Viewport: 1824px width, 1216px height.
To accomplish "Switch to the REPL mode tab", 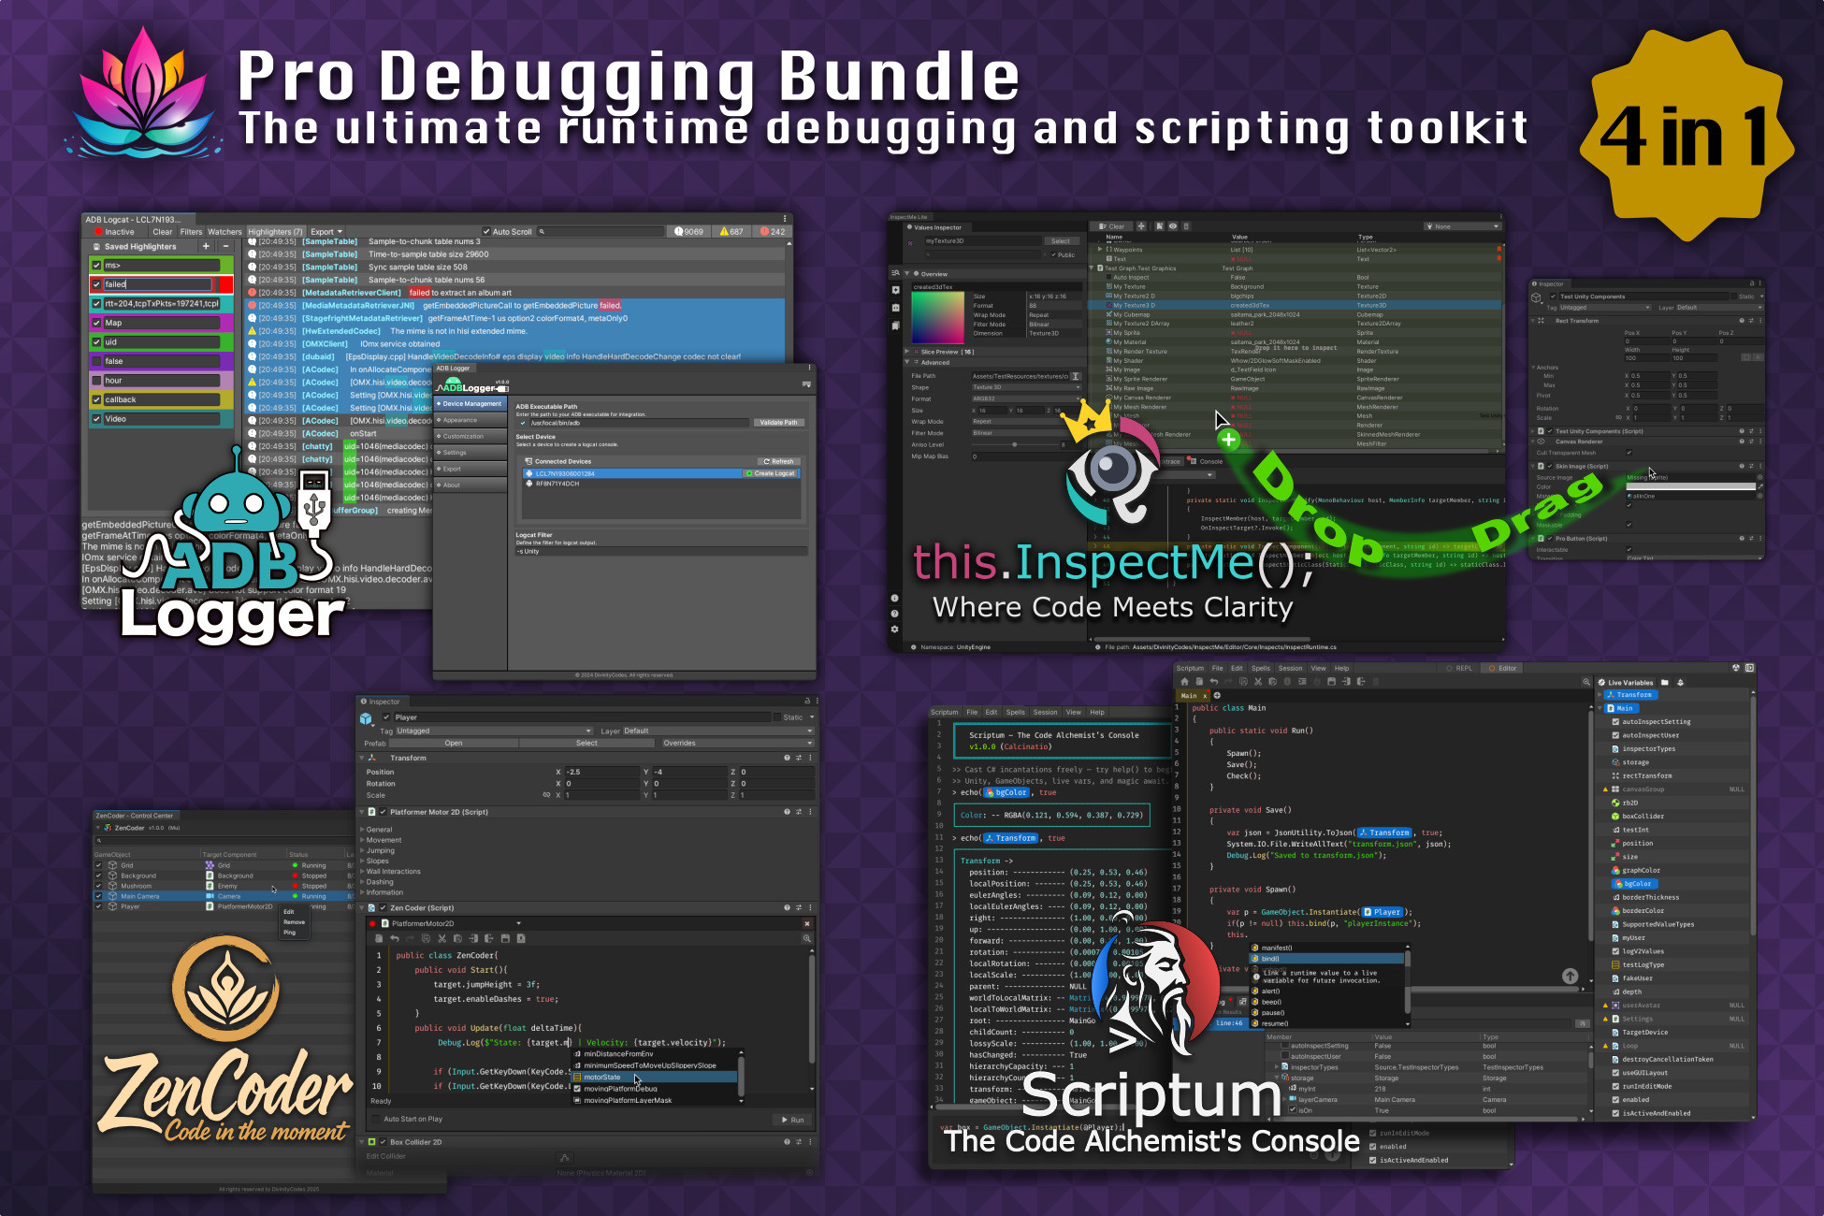I will (1460, 668).
